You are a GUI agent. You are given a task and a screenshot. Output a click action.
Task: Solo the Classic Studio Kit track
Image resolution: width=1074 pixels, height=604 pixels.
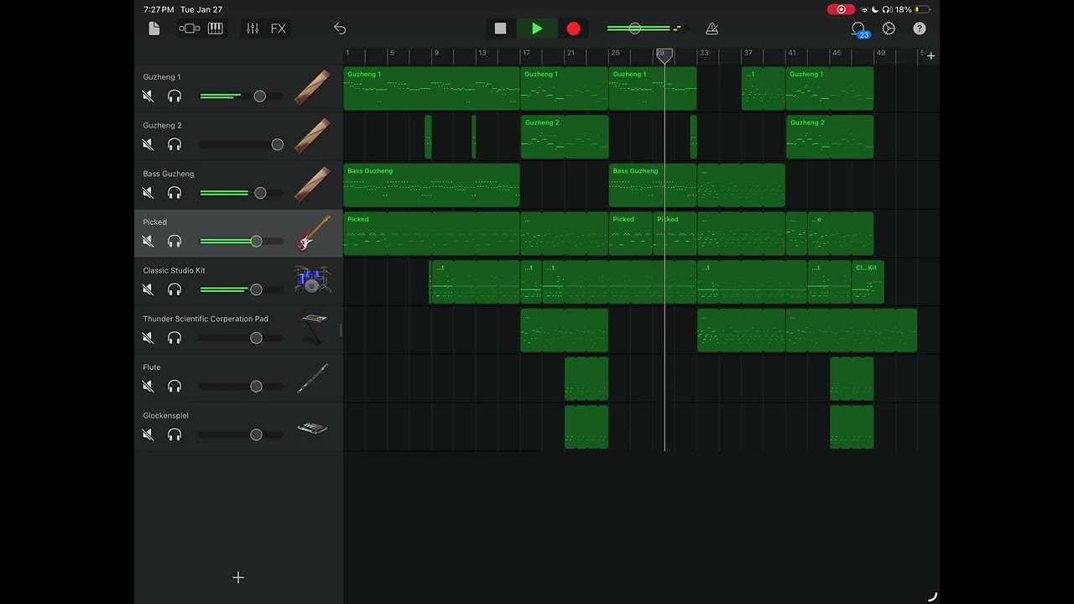175,289
